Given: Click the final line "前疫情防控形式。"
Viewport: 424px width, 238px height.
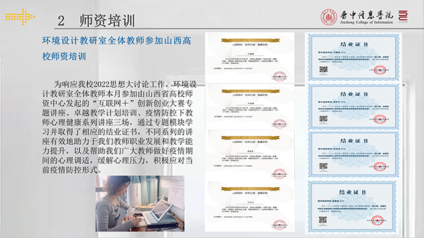Looking at the screenshot, I should [x=72, y=170].
